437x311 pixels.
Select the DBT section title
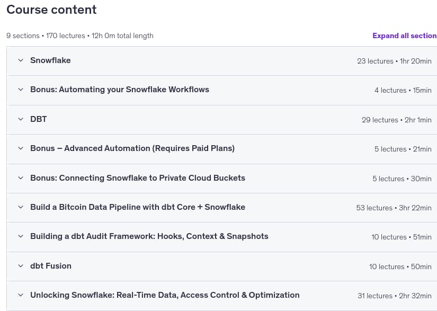click(x=39, y=119)
